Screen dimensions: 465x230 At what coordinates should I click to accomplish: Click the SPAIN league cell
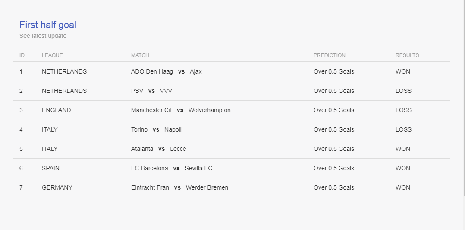pos(50,168)
